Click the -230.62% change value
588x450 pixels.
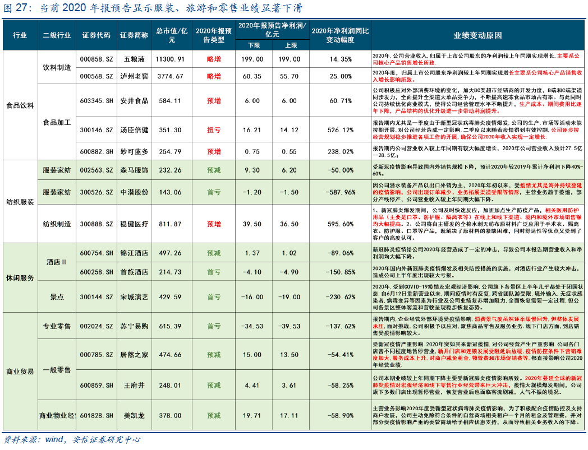click(341, 297)
